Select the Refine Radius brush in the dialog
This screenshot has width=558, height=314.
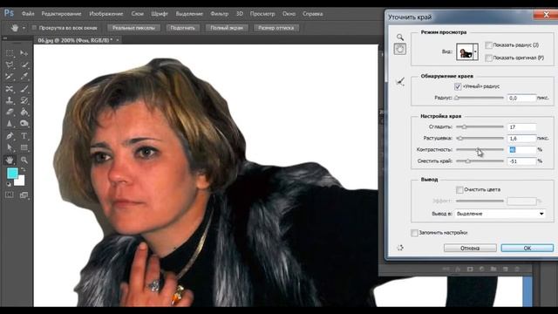click(x=400, y=82)
